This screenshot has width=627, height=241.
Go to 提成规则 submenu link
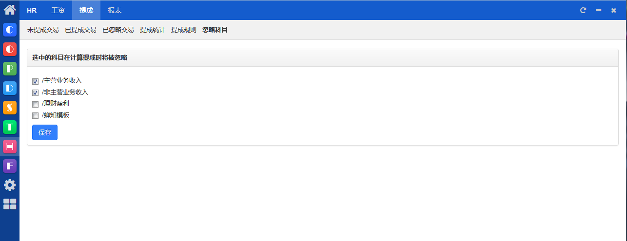(184, 30)
